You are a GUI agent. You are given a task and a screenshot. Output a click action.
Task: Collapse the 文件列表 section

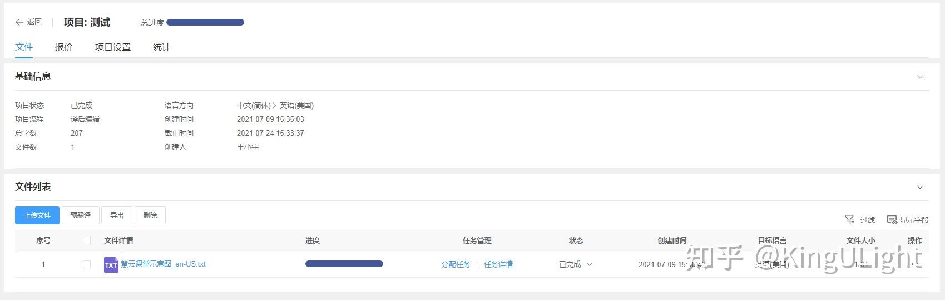pyautogui.click(x=919, y=187)
